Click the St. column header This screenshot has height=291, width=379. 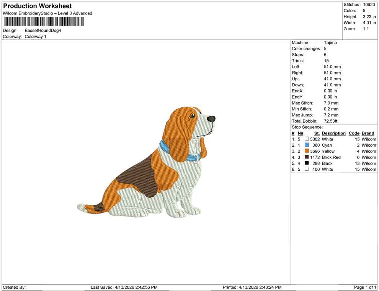pos(317,133)
